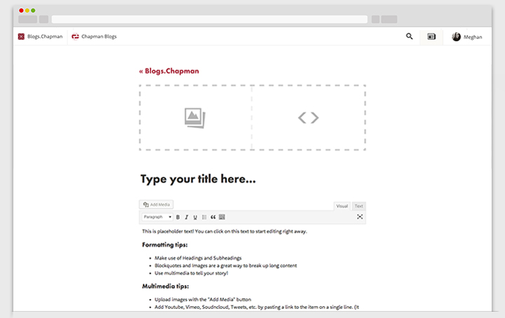Click the toolbar toggle (kitchen sink) icon
Viewport: 505px width, 318px height.
coord(222,217)
